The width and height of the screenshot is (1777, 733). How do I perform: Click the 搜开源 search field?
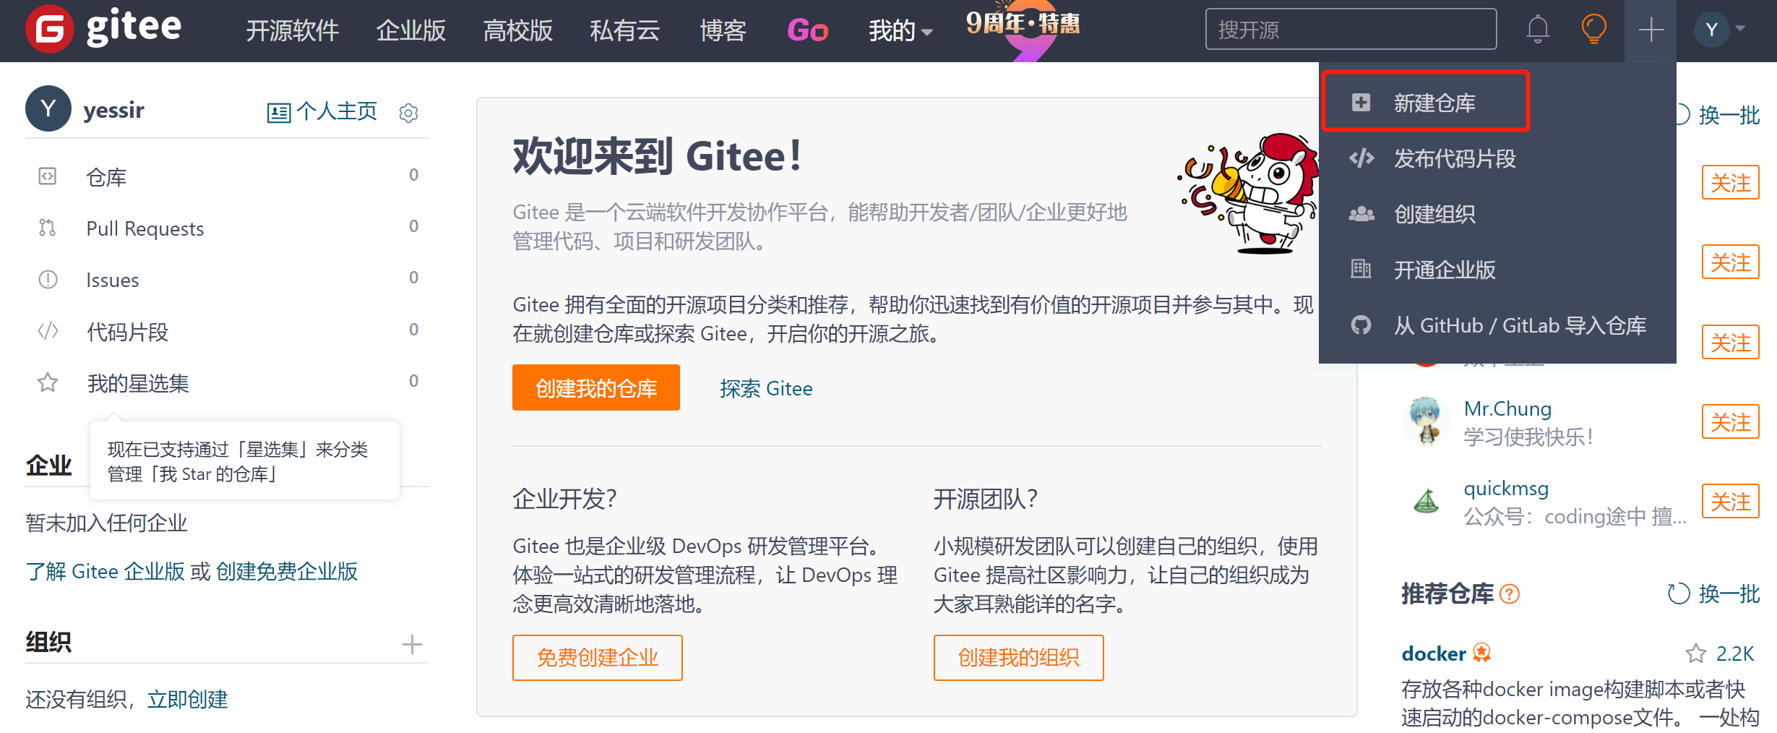click(1351, 30)
